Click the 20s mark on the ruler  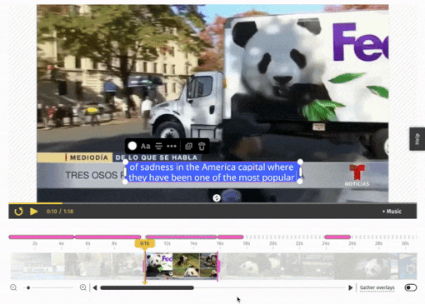272,243
